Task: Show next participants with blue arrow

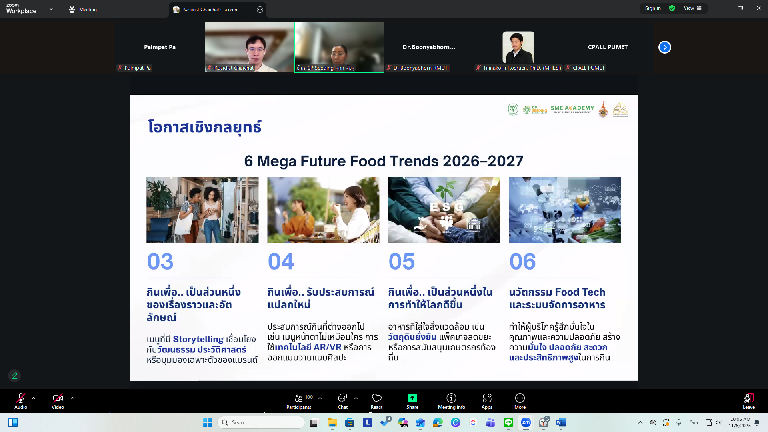Action: click(664, 47)
